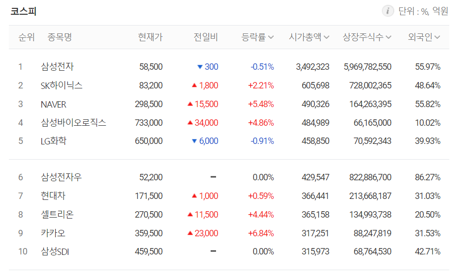This screenshot has height=279, width=468.
Task: Click NAVER up change 15,500
Action: pos(203,104)
